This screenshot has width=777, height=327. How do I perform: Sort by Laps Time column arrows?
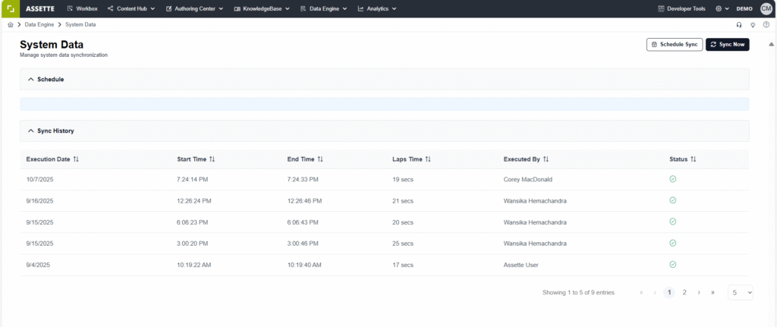click(428, 159)
